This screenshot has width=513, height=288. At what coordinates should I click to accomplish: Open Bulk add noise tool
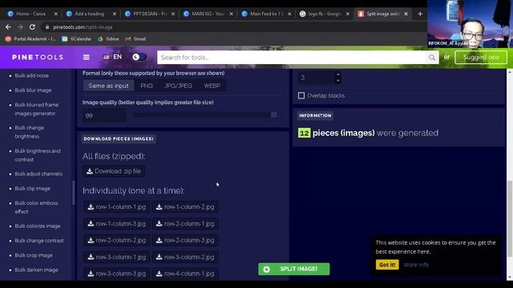[x=32, y=75]
